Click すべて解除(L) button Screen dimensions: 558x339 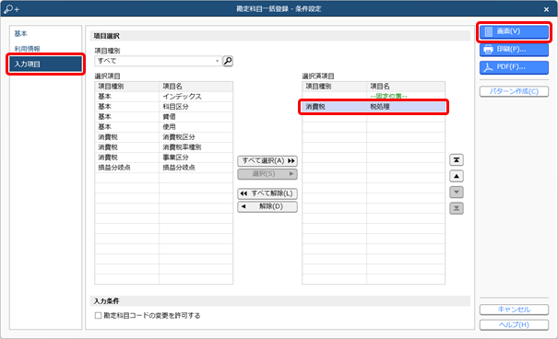coord(267,193)
